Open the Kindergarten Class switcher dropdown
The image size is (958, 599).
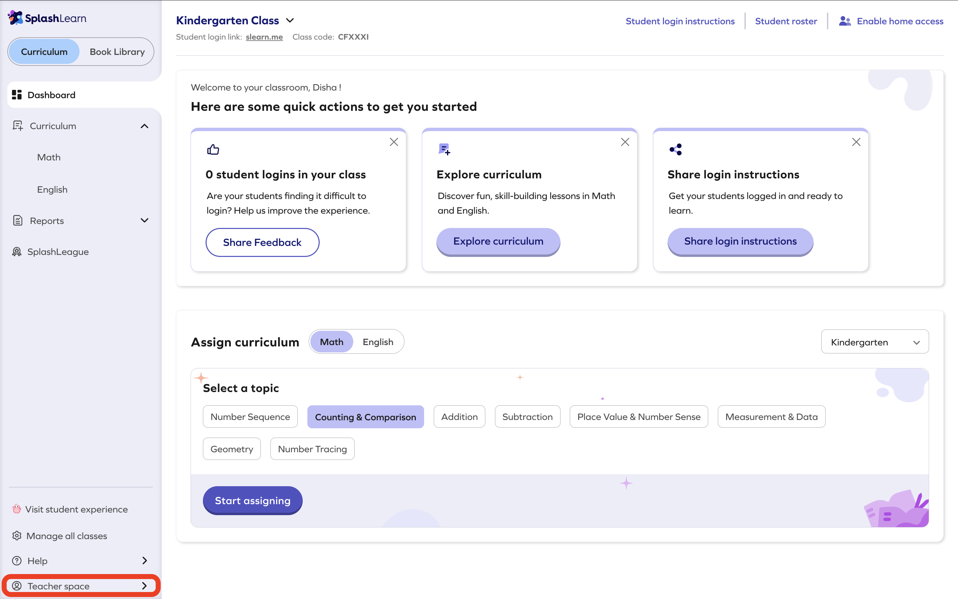pos(290,21)
